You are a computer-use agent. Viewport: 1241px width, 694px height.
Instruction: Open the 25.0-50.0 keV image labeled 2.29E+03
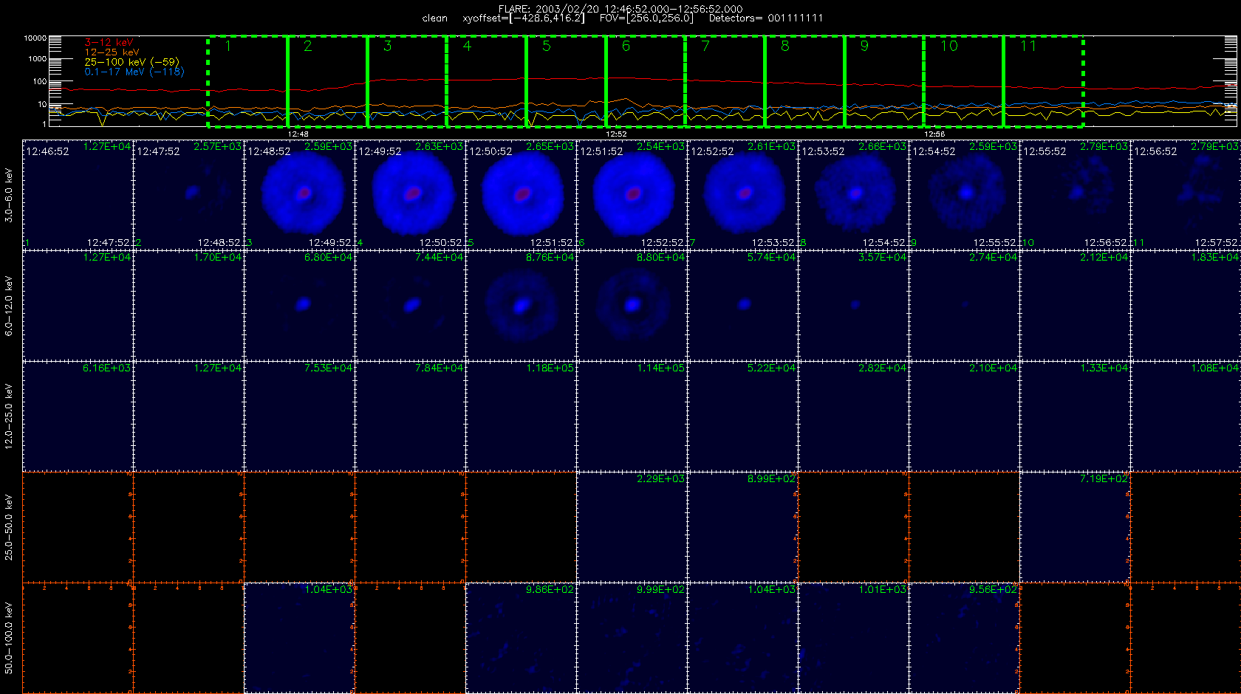(632, 527)
